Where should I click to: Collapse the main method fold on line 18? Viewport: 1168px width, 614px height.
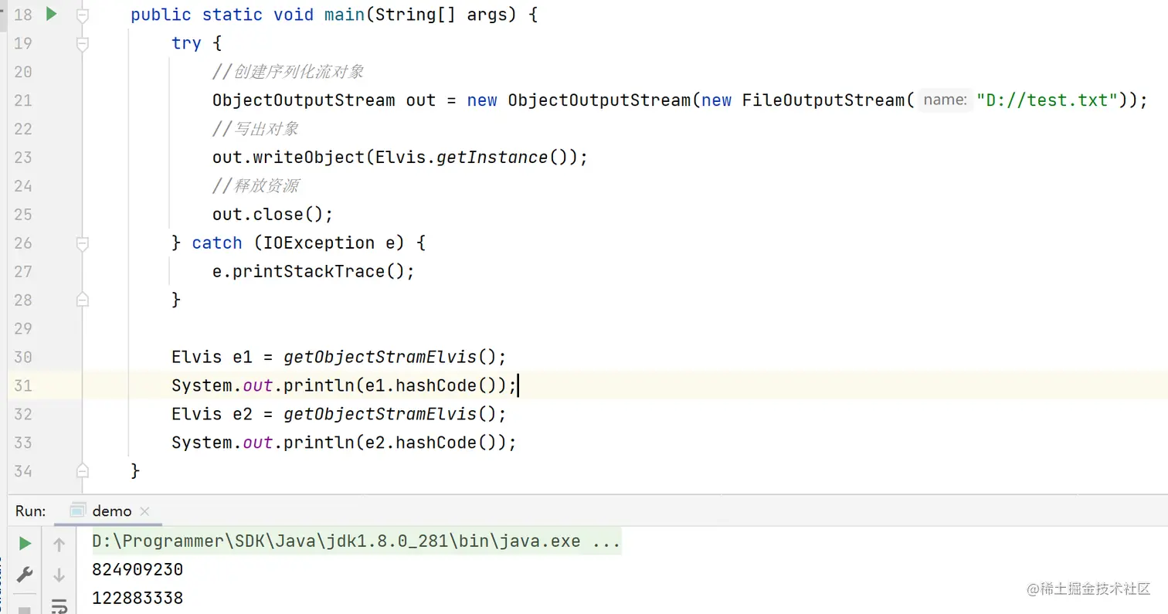tap(83, 15)
